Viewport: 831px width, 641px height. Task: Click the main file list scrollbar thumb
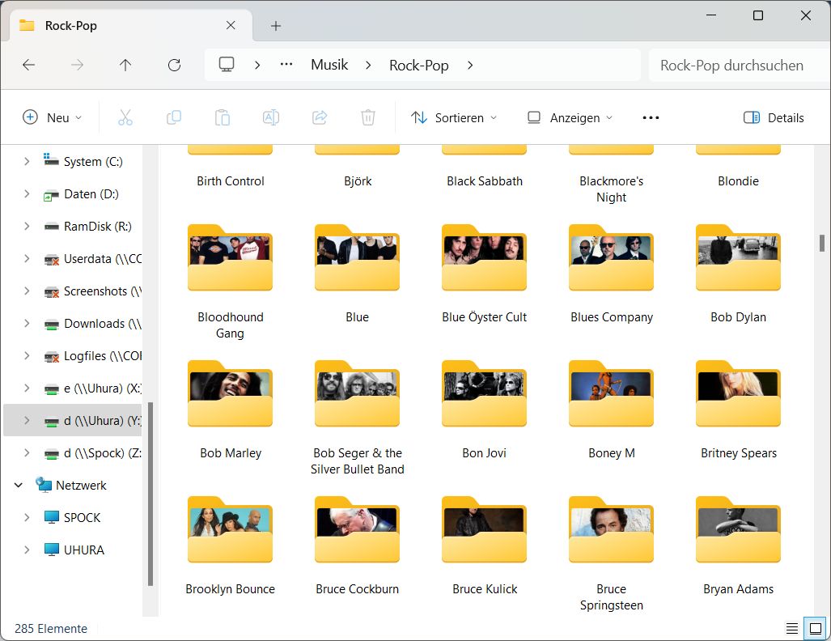[x=822, y=244]
